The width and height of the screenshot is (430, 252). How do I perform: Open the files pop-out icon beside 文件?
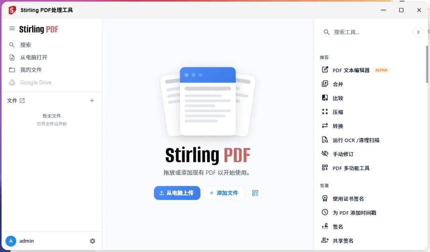click(22, 101)
